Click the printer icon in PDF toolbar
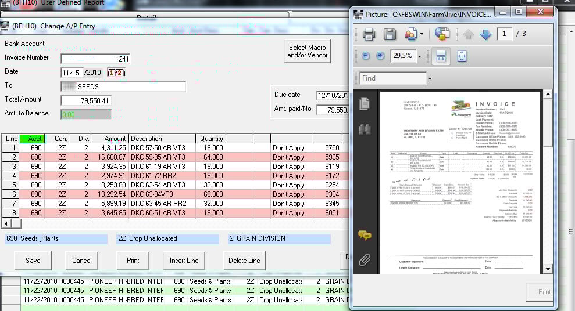 pyautogui.click(x=369, y=35)
